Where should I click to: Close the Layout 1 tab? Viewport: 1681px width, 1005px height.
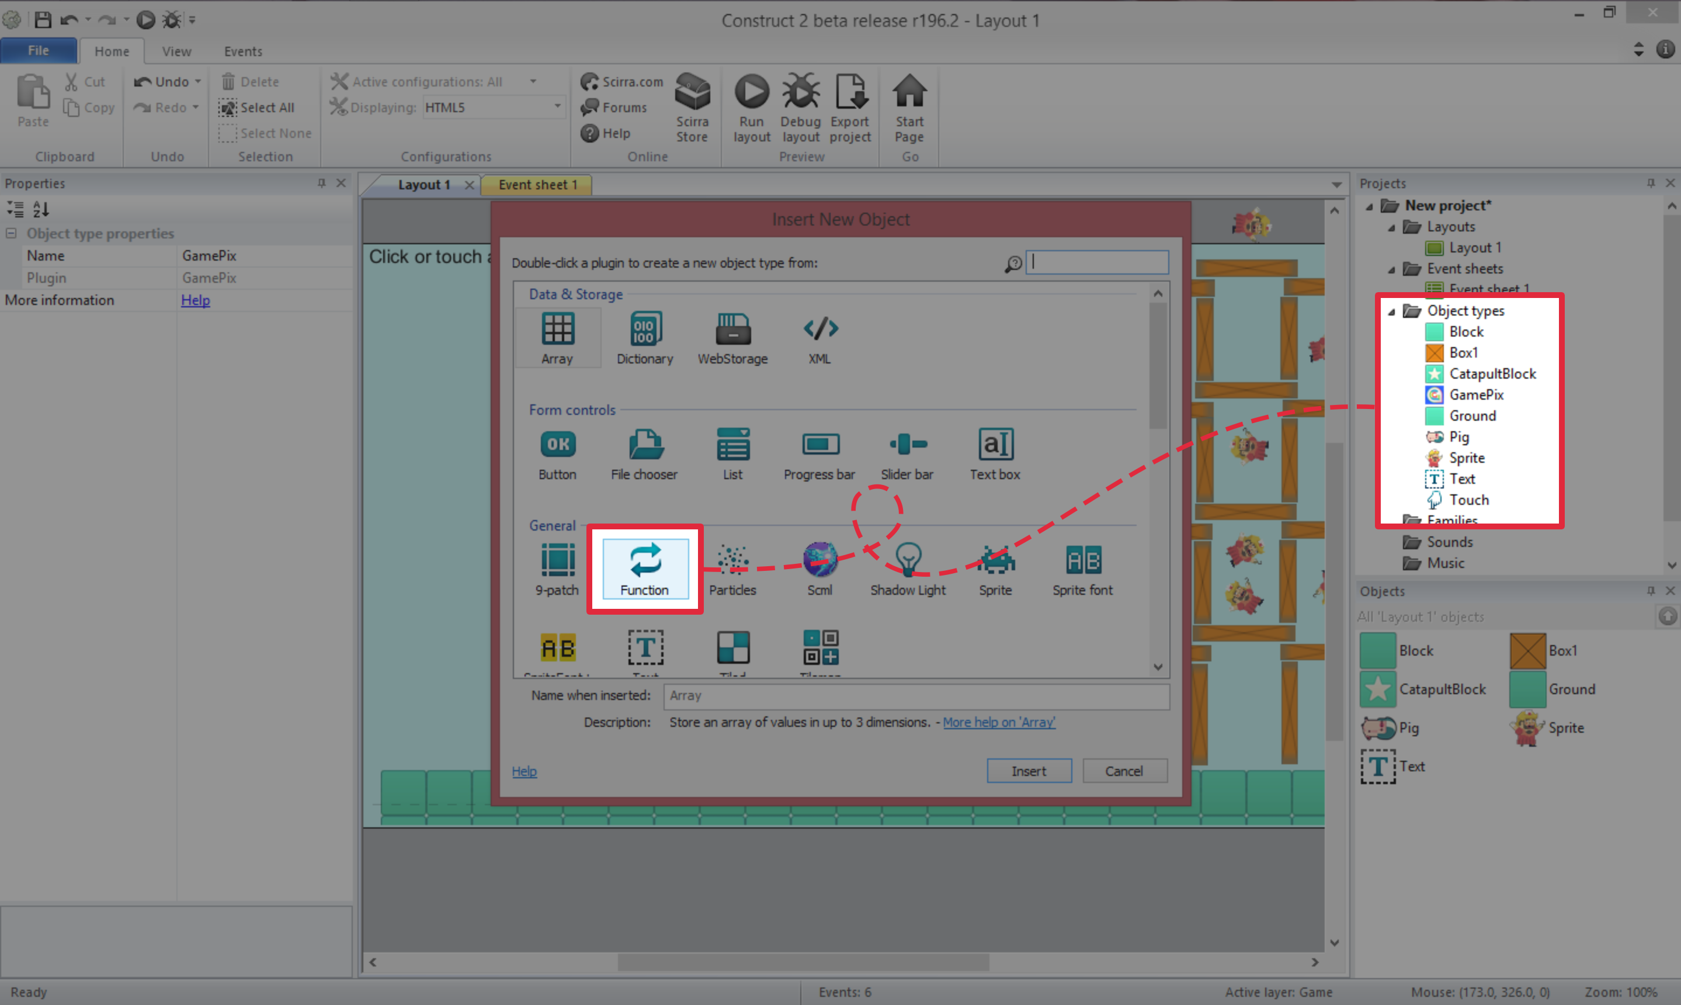point(468,185)
